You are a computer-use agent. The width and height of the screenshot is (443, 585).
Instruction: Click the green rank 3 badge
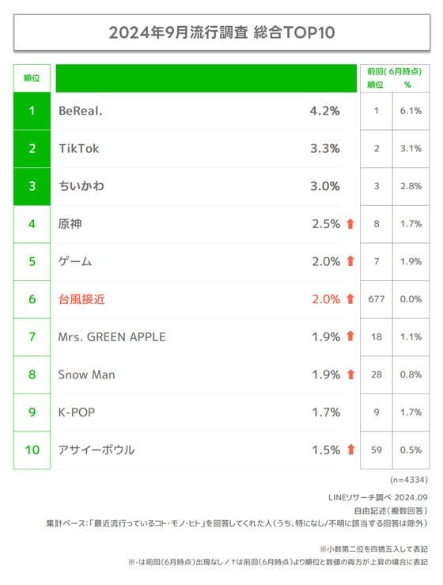pos(32,186)
